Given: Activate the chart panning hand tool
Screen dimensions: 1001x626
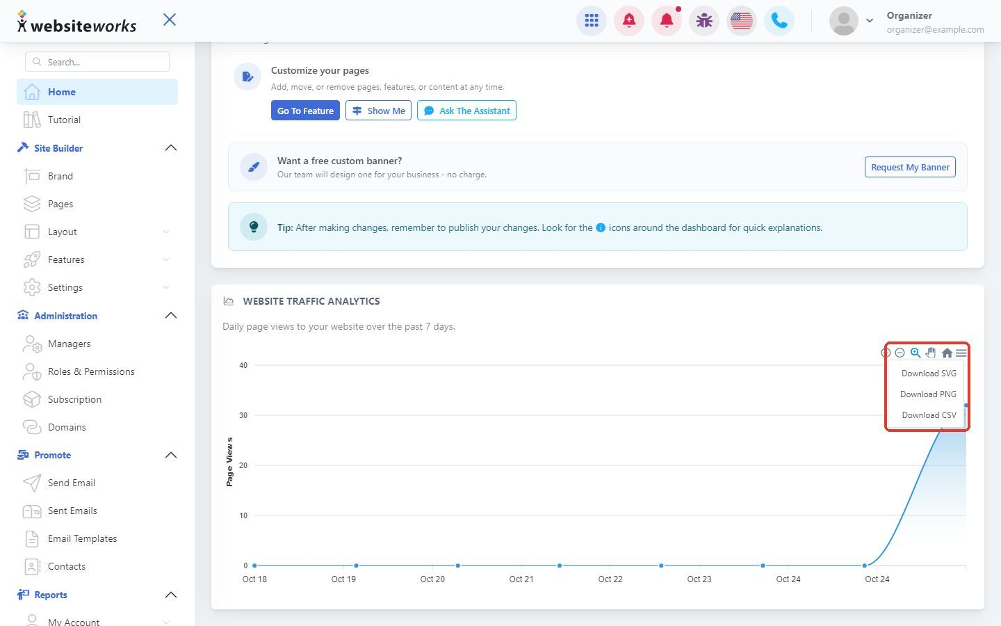Looking at the screenshot, I should 931,353.
